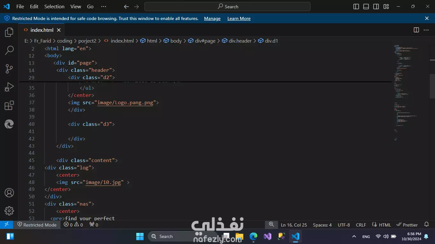Click the Manage link in the banner

click(x=212, y=18)
